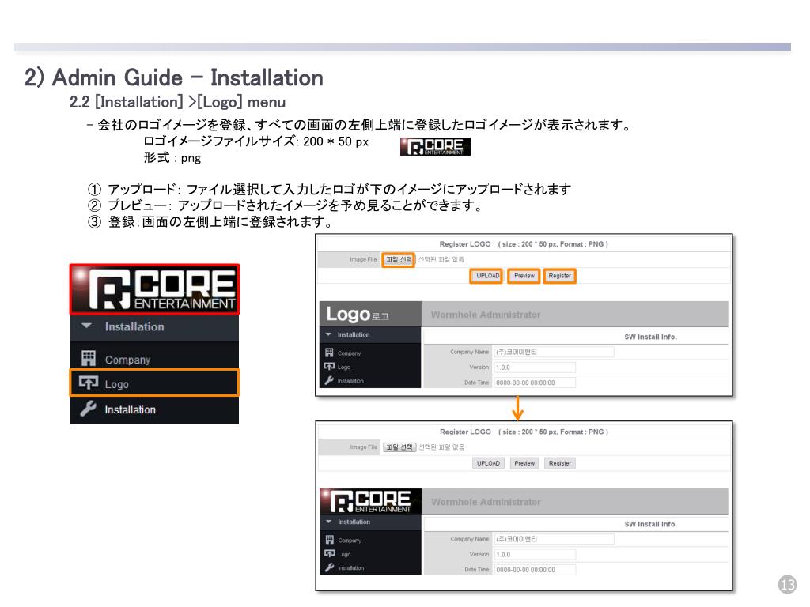Click Register button in lower Register LOGO panel
810x607 pixels.
(x=560, y=463)
